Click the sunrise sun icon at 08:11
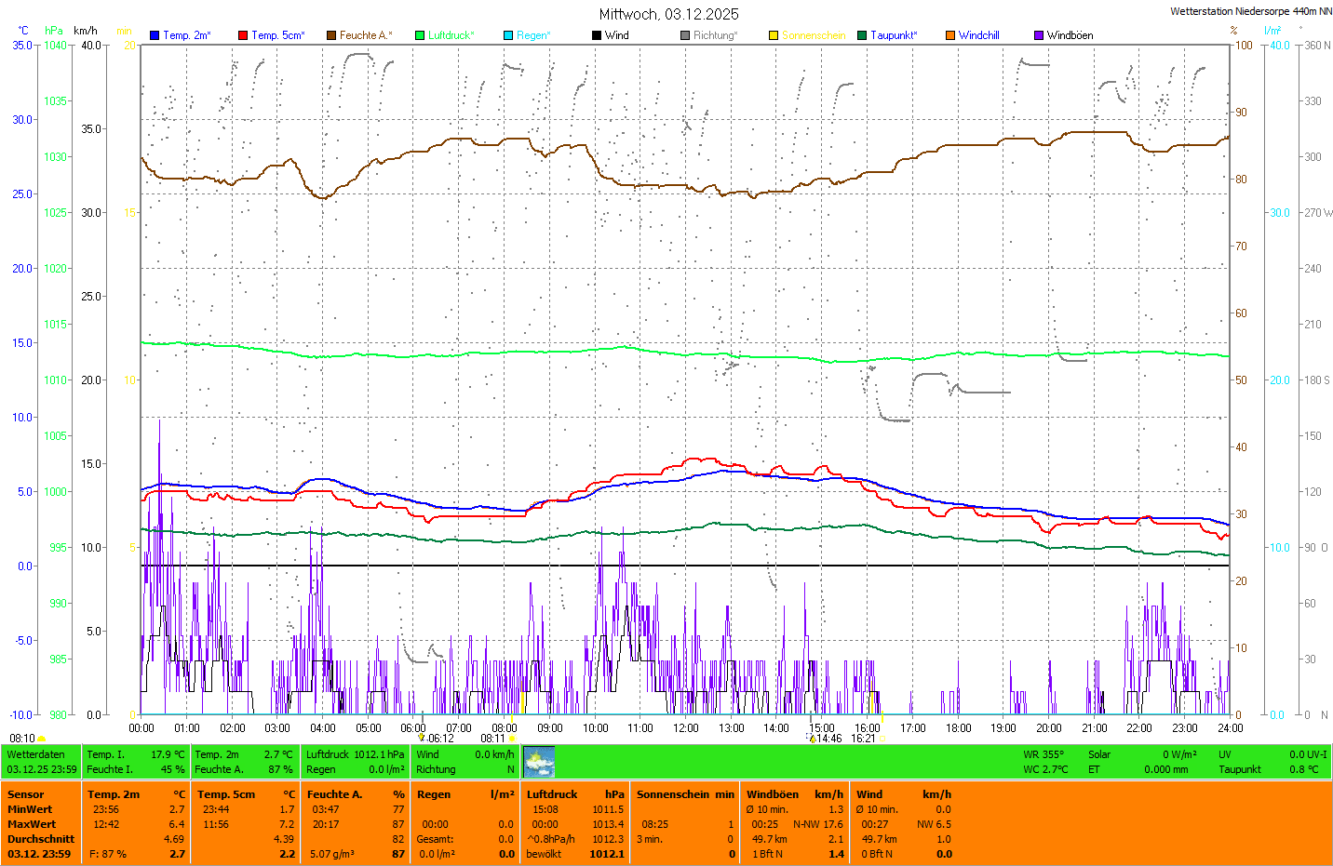1333x866 pixels. coord(512,739)
